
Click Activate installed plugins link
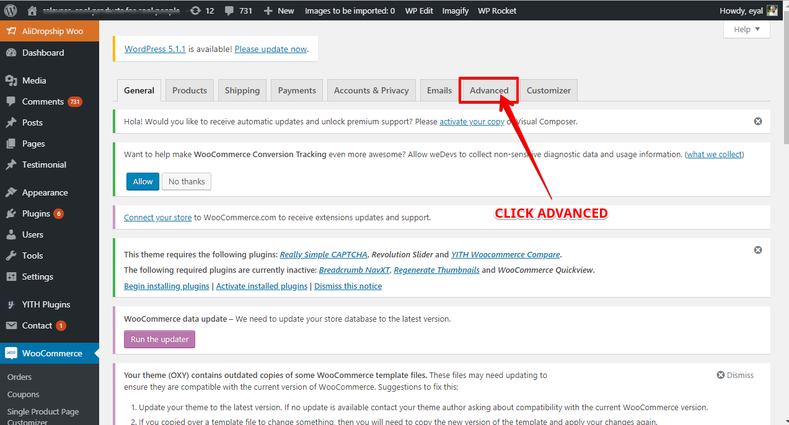262,286
